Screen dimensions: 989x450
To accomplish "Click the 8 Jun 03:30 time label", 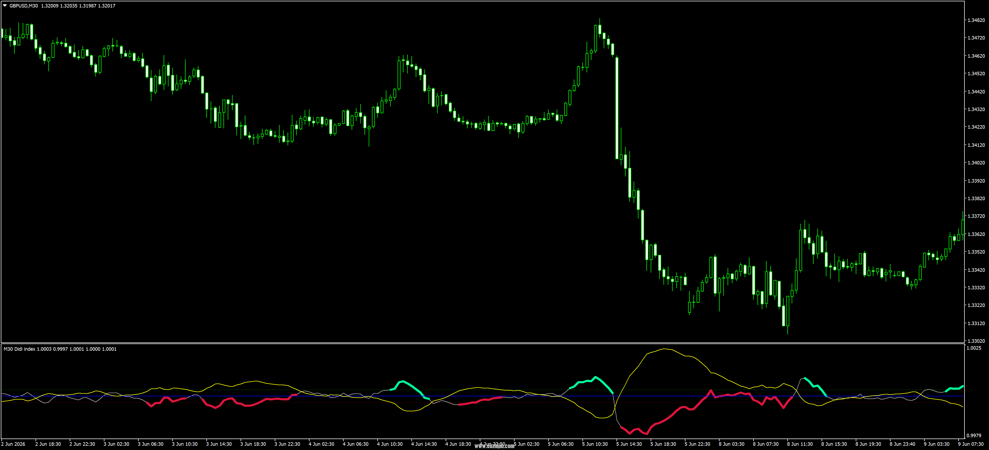I will pyautogui.click(x=731, y=444).
